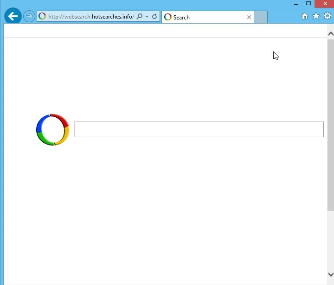Refresh the page with reload icon

[154, 16]
